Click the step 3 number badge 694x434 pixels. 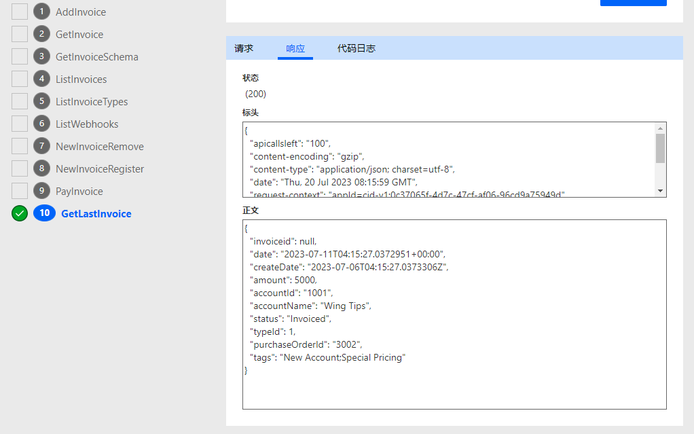(41, 56)
